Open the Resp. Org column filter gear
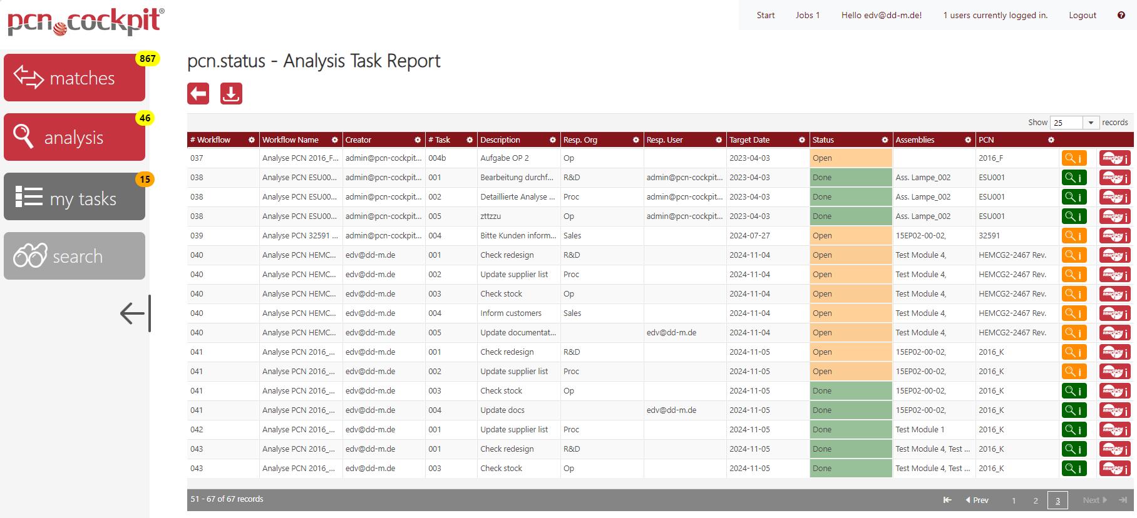This screenshot has height=518, width=1137. [x=636, y=140]
